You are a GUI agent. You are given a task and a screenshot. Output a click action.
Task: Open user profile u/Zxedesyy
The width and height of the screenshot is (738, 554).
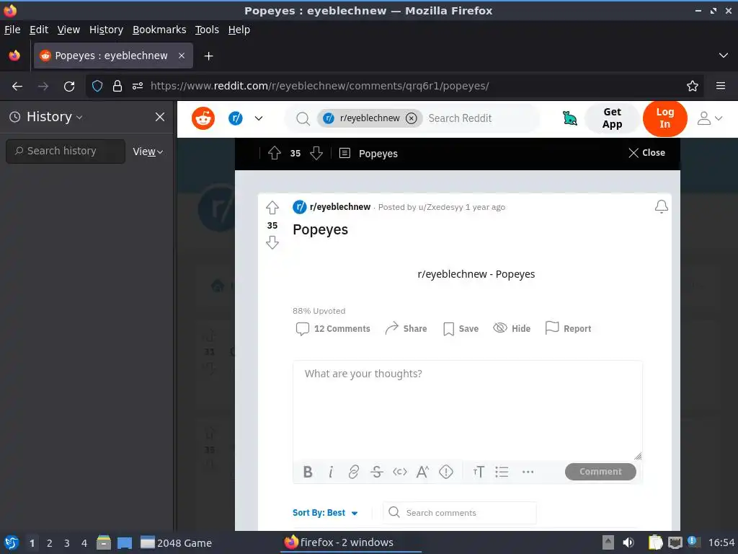point(440,207)
